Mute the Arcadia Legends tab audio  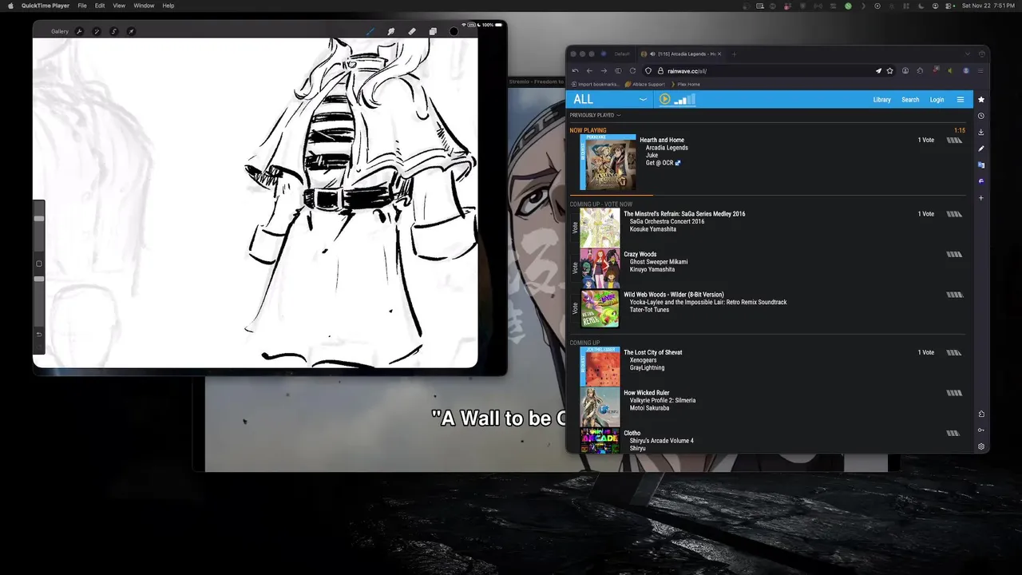click(652, 54)
